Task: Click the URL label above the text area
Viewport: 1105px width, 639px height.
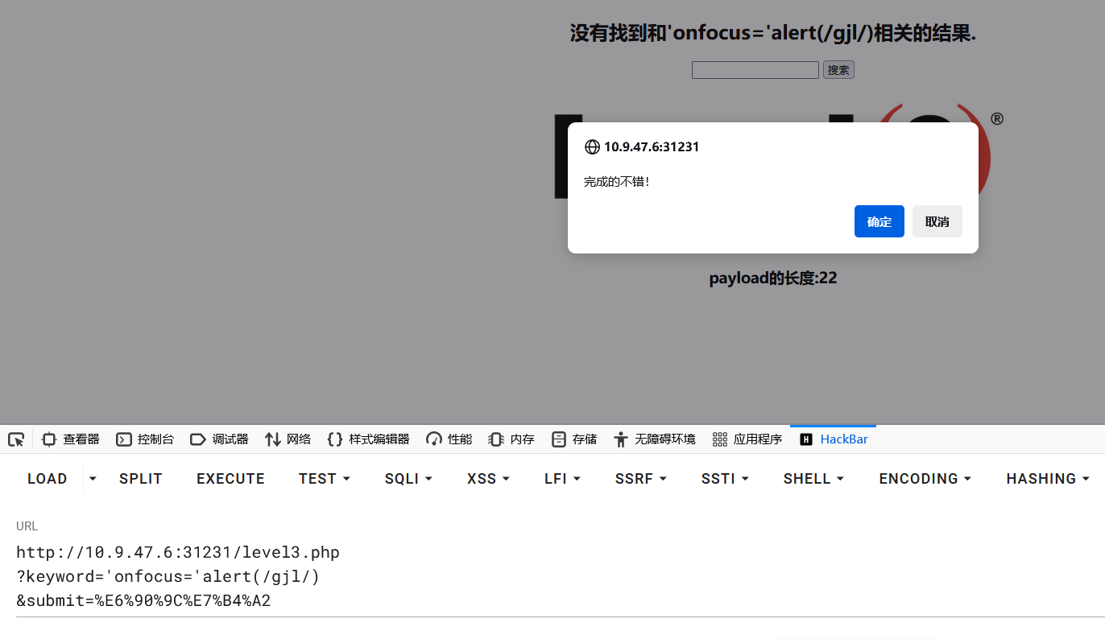Action: [27, 526]
